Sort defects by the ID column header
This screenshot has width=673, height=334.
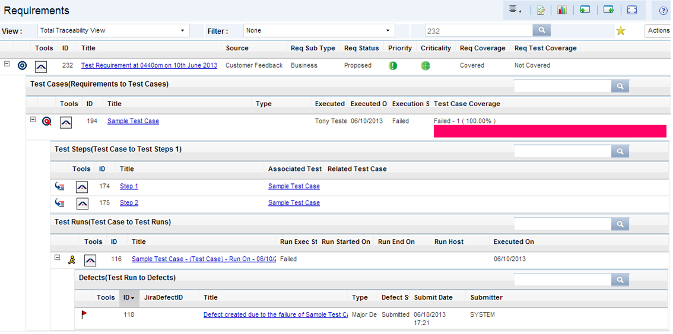click(x=128, y=297)
